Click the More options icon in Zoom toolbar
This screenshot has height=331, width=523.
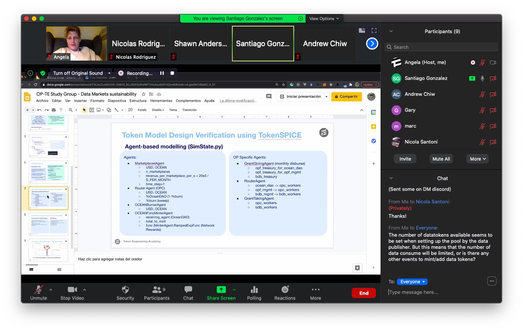[315, 290]
